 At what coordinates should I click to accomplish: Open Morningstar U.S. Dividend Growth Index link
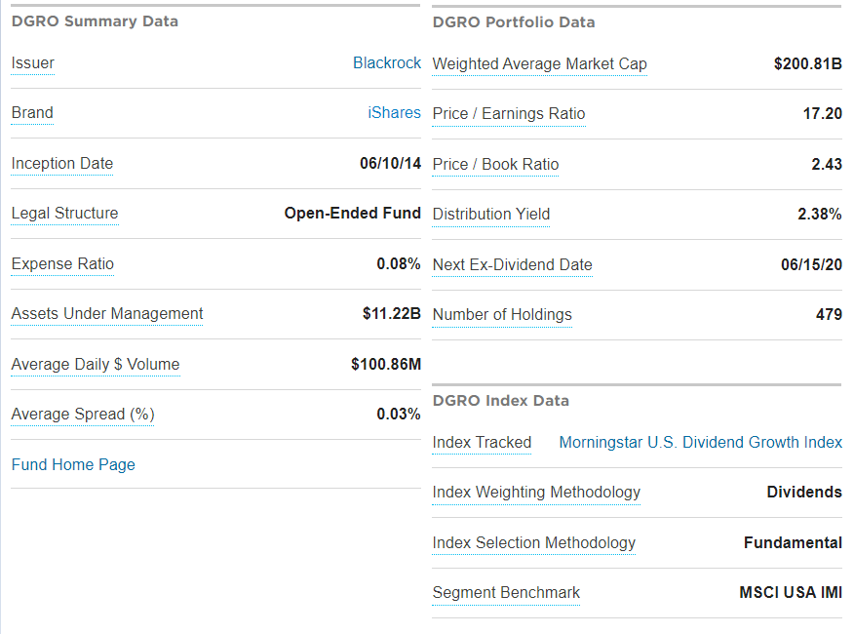700,442
